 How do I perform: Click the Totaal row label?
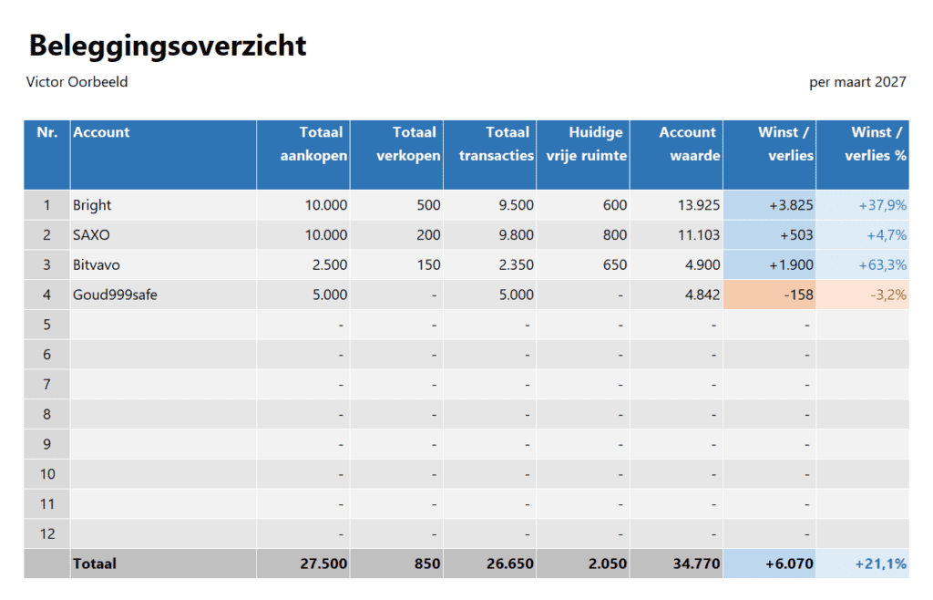(x=93, y=564)
